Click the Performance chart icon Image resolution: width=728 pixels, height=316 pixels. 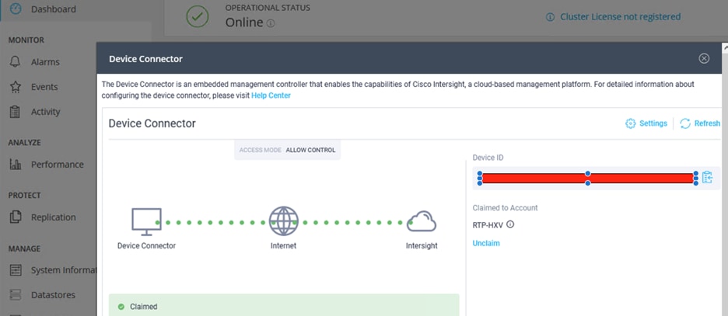tap(16, 164)
